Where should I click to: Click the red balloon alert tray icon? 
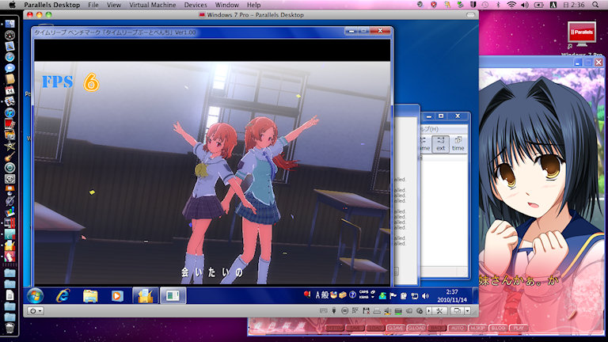coord(307,294)
